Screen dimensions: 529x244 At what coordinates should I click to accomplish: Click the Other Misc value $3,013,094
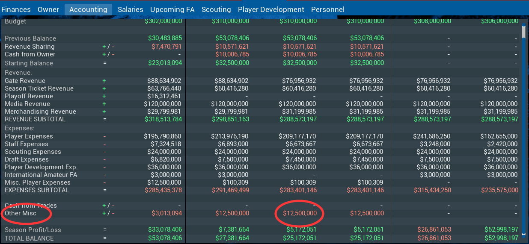point(166,213)
